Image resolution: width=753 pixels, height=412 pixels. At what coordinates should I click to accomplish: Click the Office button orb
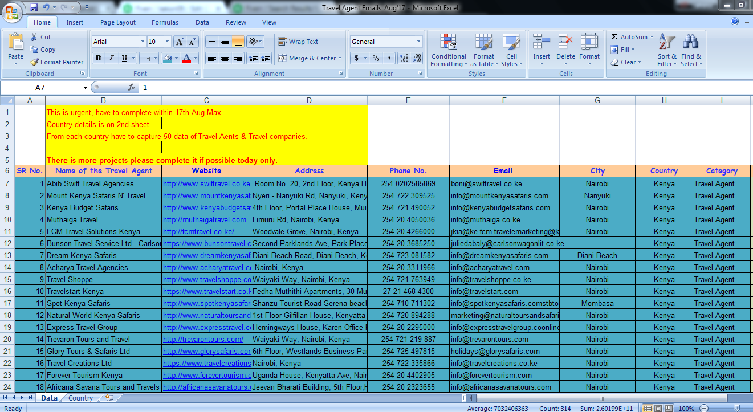[x=13, y=10]
